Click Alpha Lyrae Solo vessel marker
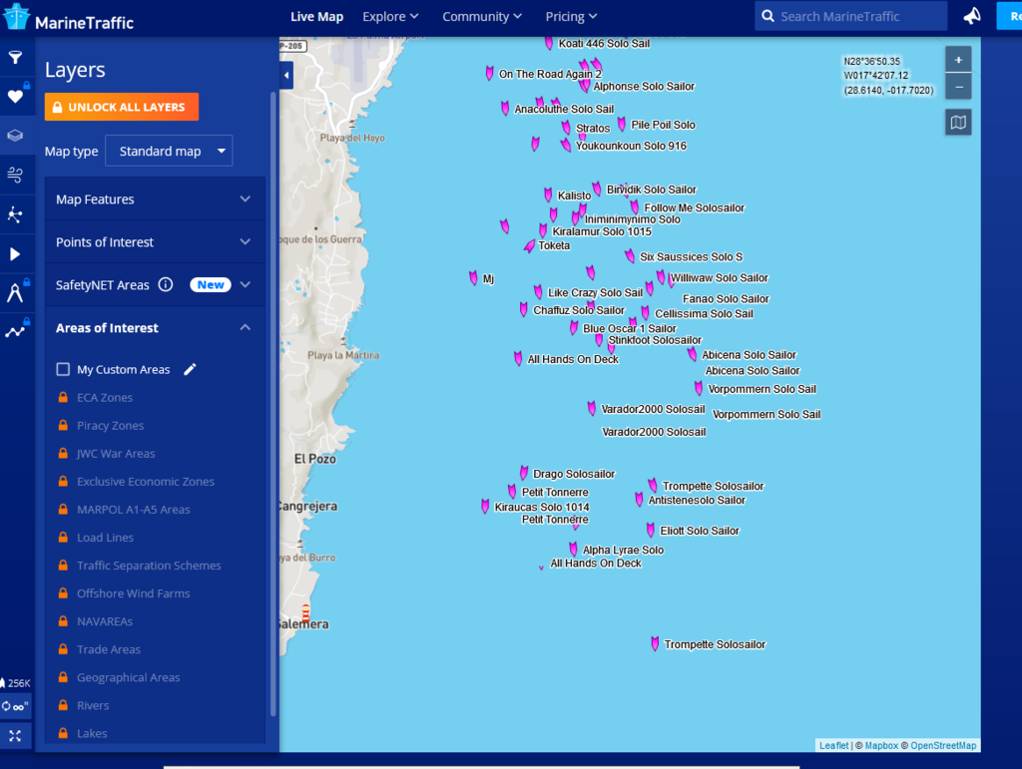This screenshot has height=769, width=1022. tap(574, 549)
